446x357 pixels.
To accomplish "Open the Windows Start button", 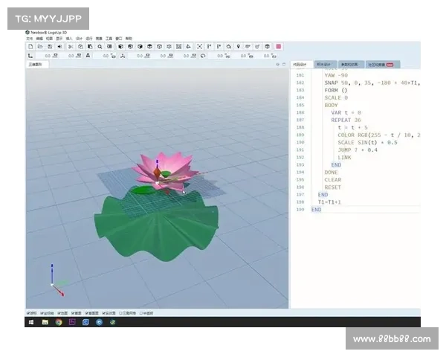I will pos(31,322).
